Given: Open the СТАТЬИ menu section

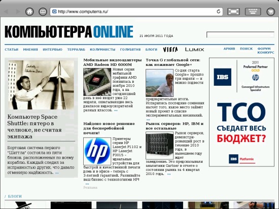Looking at the screenshot, I should [12, 49].
